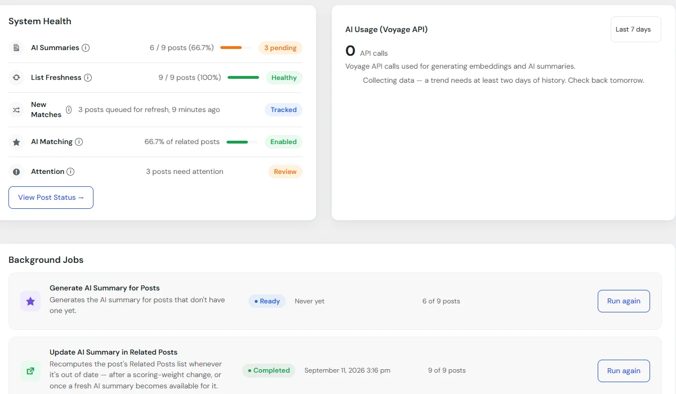Click the 'AI Summaries' row label
The image size is (676, 394).
[x=55, y=48]
